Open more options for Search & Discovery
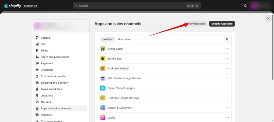Image resolution: width=274 pixels, height=122 pixels. coord(227,108)
